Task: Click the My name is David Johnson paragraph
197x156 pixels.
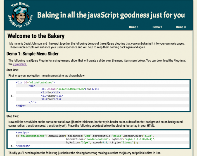Action: (97, 45)
